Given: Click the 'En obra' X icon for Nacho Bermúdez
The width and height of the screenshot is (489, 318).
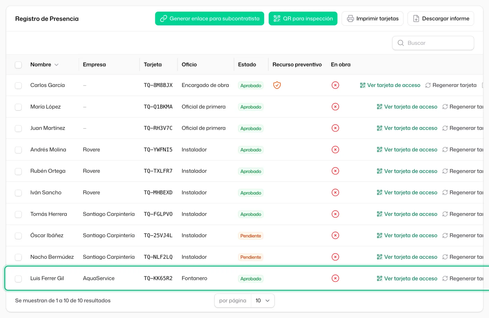Looking at the screenshot, I should (335, 257).
